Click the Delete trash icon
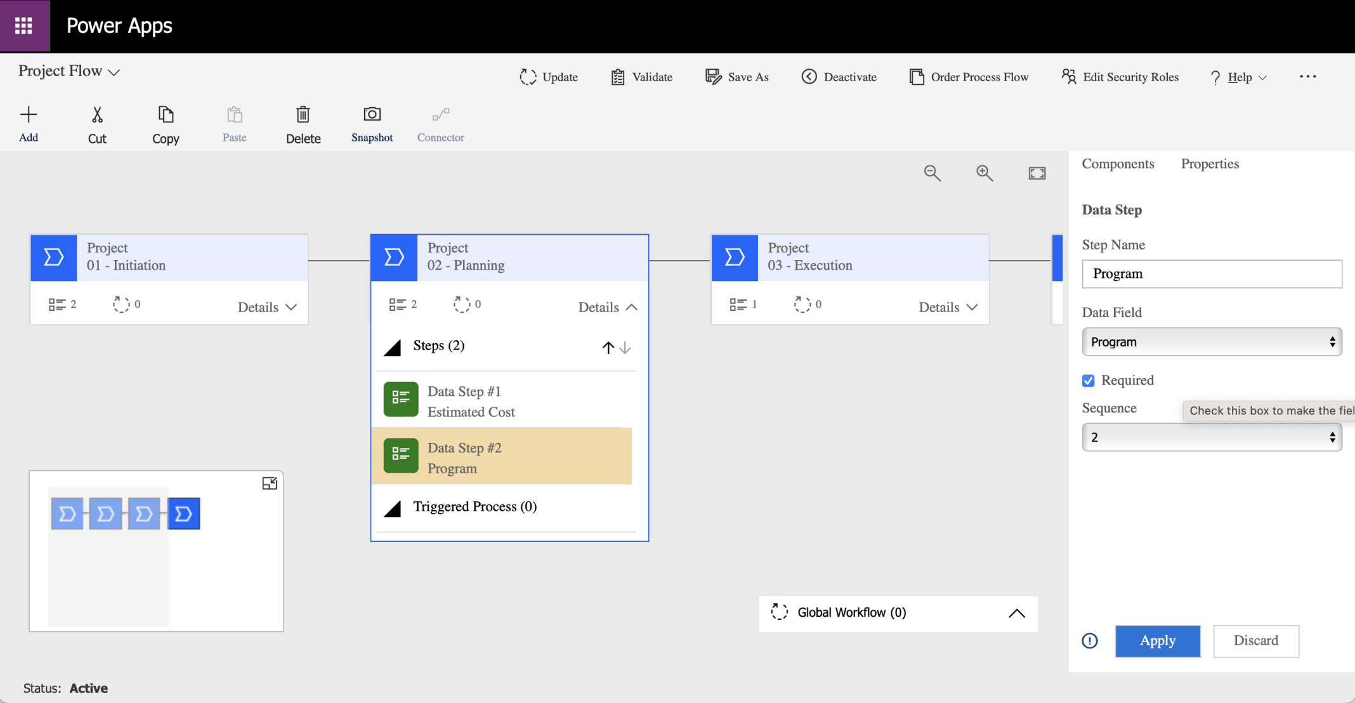This screenshot has height=703, width=1355. tap(303, 115)
